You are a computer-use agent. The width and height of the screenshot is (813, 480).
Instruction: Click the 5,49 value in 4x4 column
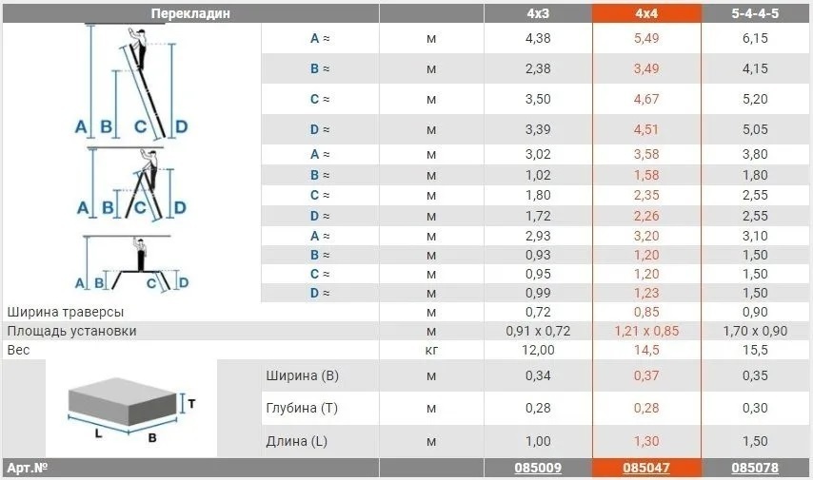coord(646,38)
